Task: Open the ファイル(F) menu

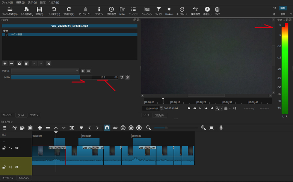Action: 7,2
